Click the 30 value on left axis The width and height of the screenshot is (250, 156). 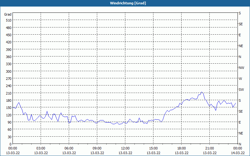[10, 137]
